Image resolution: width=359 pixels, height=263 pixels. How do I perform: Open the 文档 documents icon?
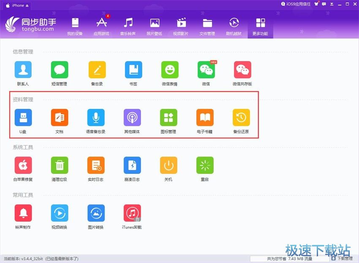pyautogui.click(x=60, y=117)
